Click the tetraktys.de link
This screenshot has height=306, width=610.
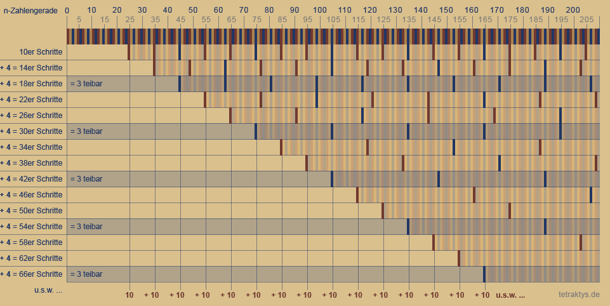(579, 295)
